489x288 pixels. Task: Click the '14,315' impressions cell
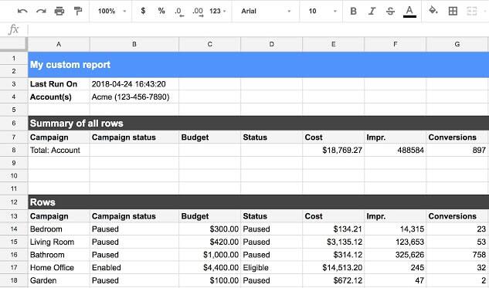[x=395, y=229]
